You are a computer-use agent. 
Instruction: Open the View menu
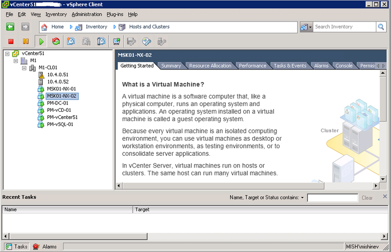point(36,14)
